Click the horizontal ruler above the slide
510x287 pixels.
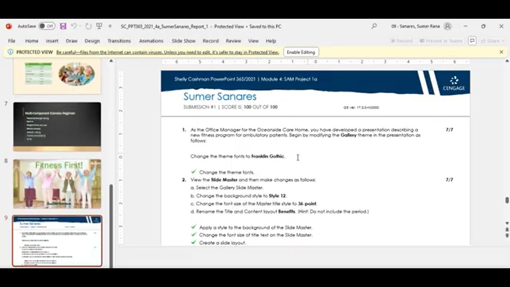point(316,62)
